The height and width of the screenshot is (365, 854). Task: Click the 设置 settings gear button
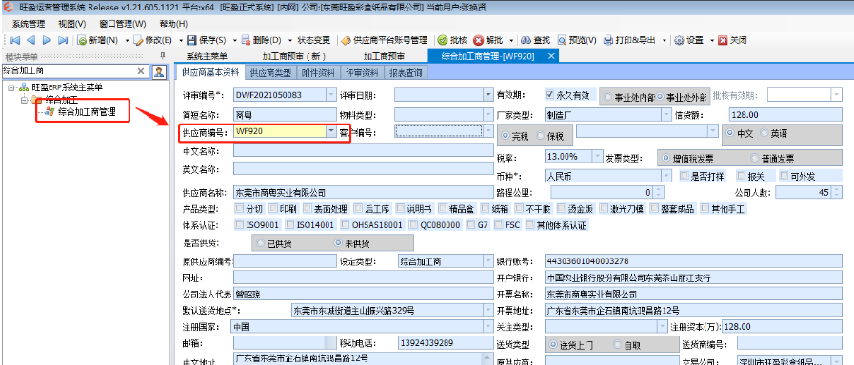click(x=689, y=40)
